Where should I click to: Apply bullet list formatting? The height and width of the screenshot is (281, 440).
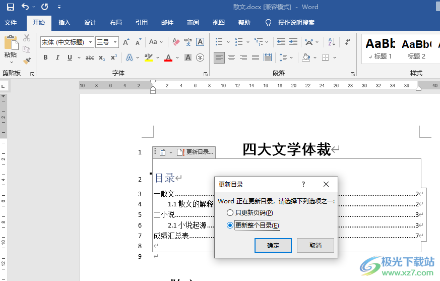pos(219,42)
